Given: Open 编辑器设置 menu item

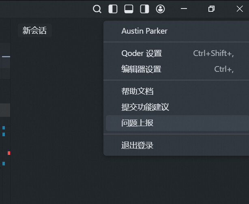Looking at the screenshot, I should point(176,69).
